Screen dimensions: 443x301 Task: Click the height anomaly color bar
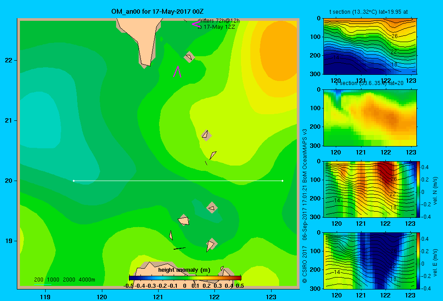click(185, 278)
